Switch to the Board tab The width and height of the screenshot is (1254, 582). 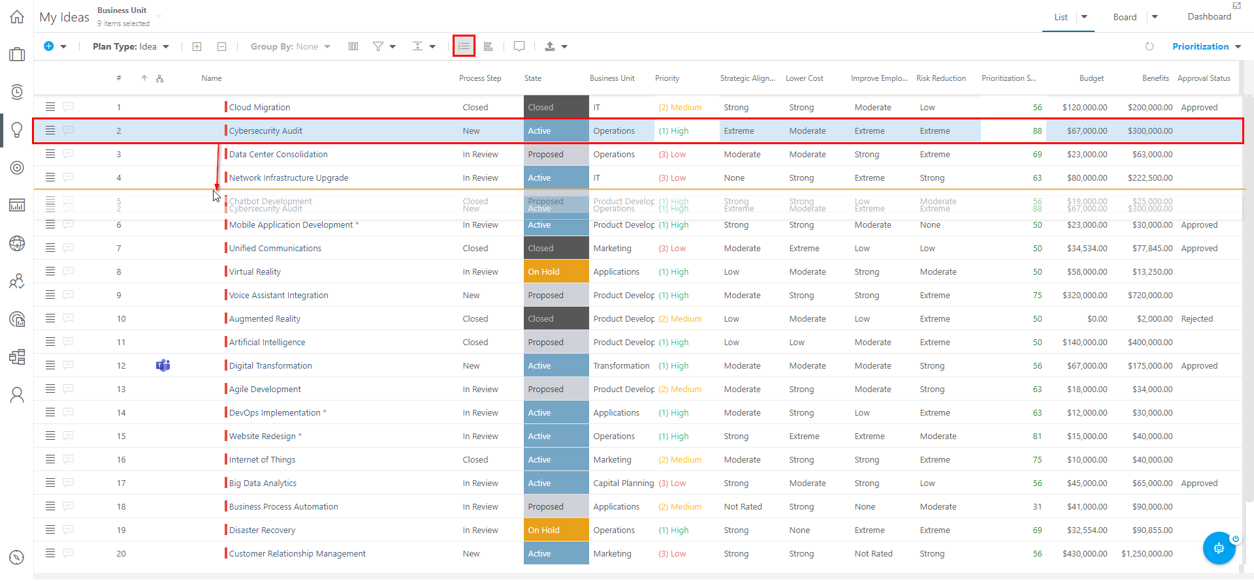(x=1125, y=17)
